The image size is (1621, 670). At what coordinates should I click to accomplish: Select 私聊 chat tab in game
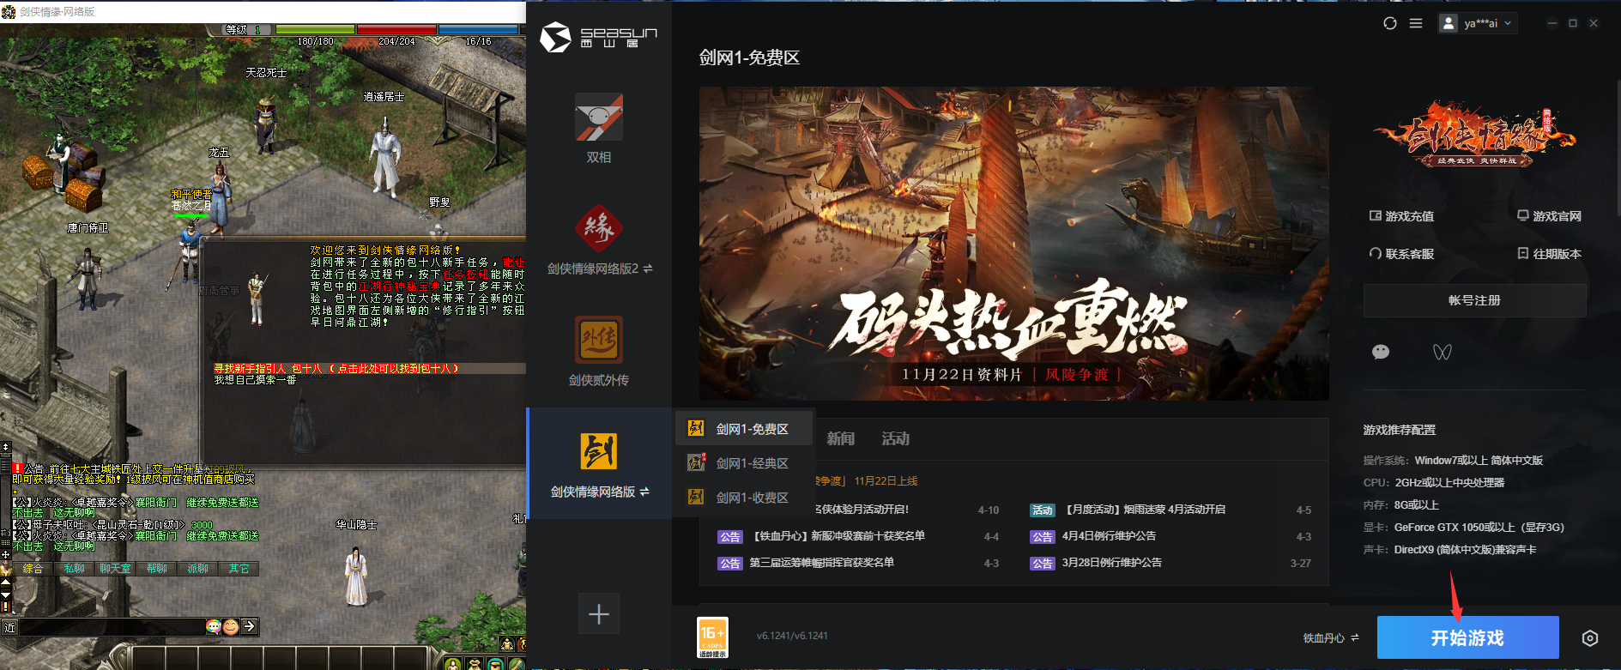click(75, 569)
